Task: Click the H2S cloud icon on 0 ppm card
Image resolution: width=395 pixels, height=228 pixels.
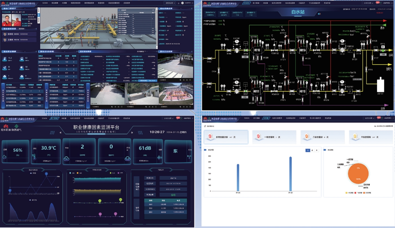Action: tap(127, 159)
